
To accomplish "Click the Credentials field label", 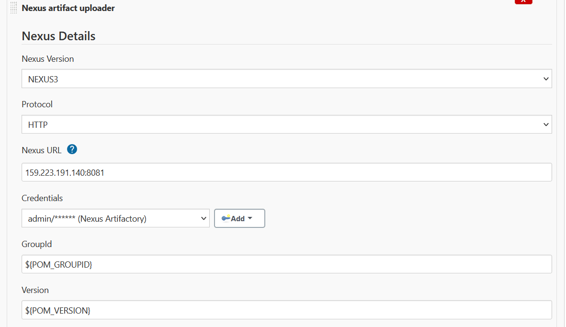I will (42, 198).
